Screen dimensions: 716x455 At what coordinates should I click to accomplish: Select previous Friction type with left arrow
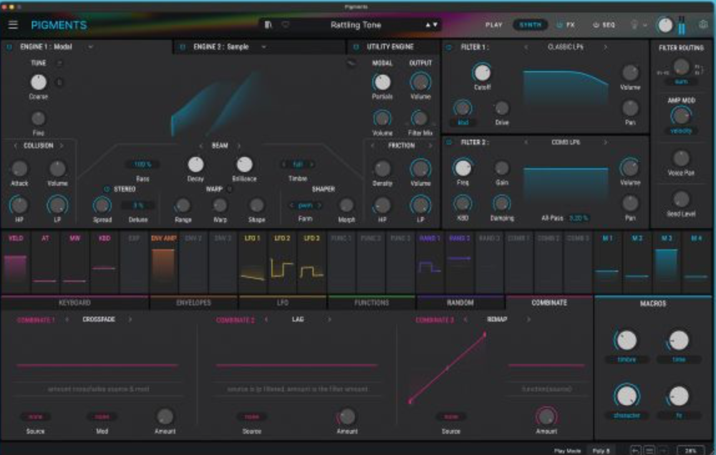point(372,146)
